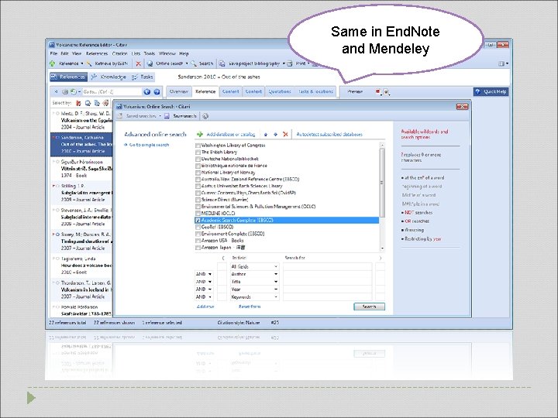
Task: Click the move database up arrow icon
Action: click(266, 135)
